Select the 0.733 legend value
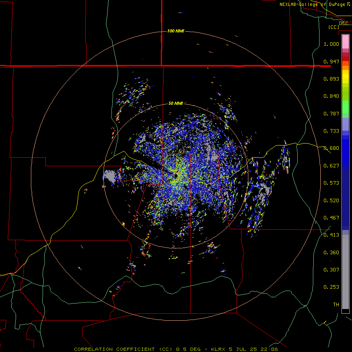This screenshot has width=352, height=352. tap(331, 131)
